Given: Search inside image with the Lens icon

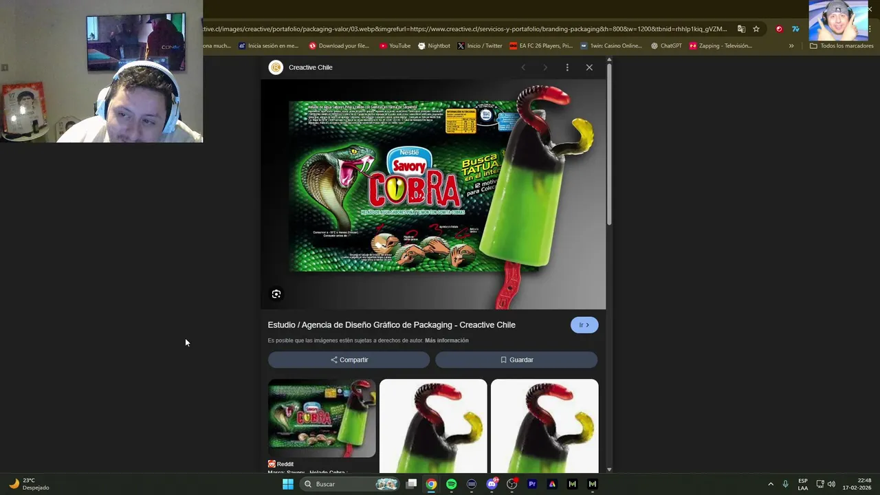Looking at the screenshot, I should [276, 294].
